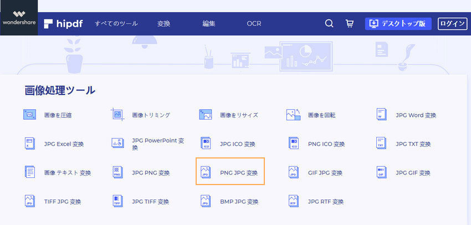This screenshot has height=225, width=471.
Task: Click the JPG TIFF 変換 icon
Action: (x=117, y=201)
